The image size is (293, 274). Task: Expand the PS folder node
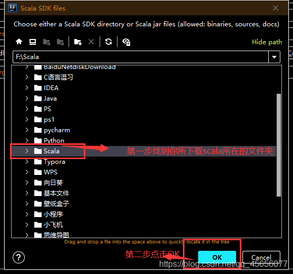[27, 109]
